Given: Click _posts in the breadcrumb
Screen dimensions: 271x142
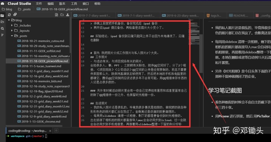Looking at the screenshot, I should [x=24, y=9].
